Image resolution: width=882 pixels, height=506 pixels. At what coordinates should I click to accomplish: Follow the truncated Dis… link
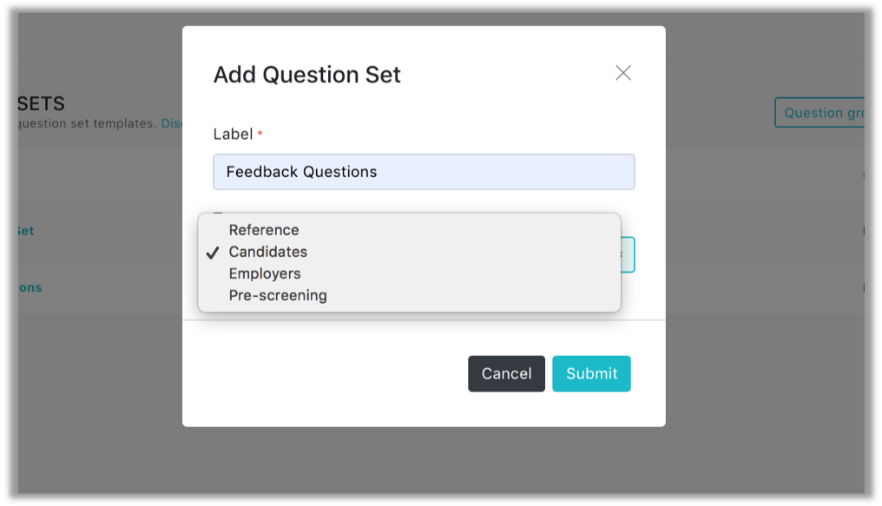tap(172, 124)
